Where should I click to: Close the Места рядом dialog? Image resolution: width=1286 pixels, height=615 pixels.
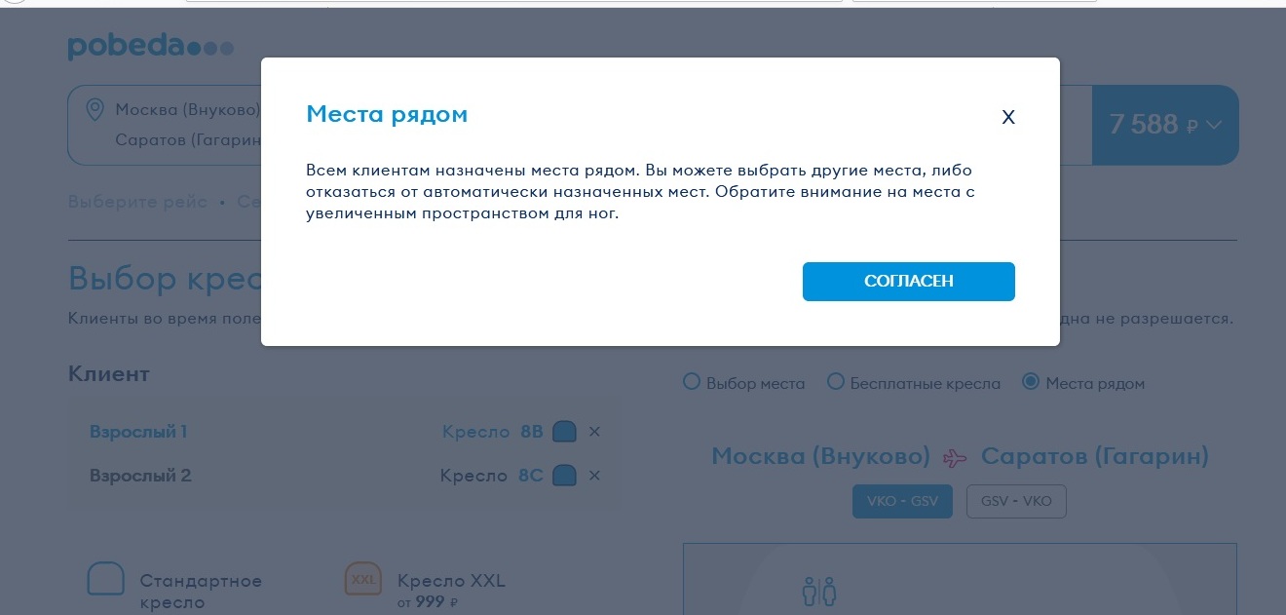pos(1008,118)
